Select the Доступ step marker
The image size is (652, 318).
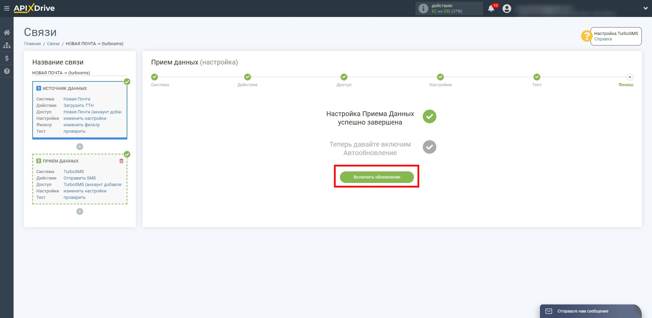344,77
